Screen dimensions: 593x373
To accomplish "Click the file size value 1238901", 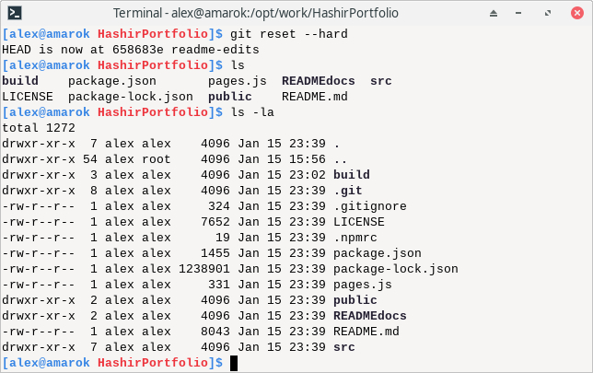I will (204, 269).
